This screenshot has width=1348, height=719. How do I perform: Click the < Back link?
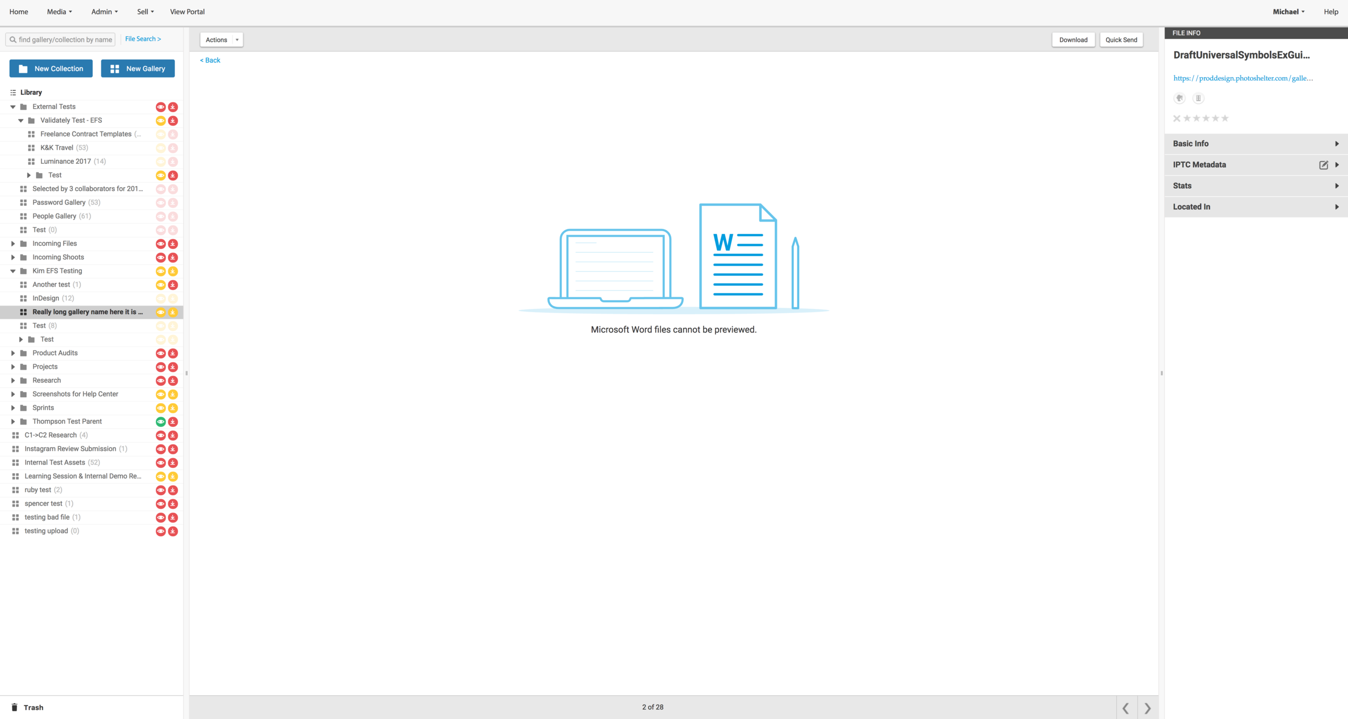tap(210, 60)
